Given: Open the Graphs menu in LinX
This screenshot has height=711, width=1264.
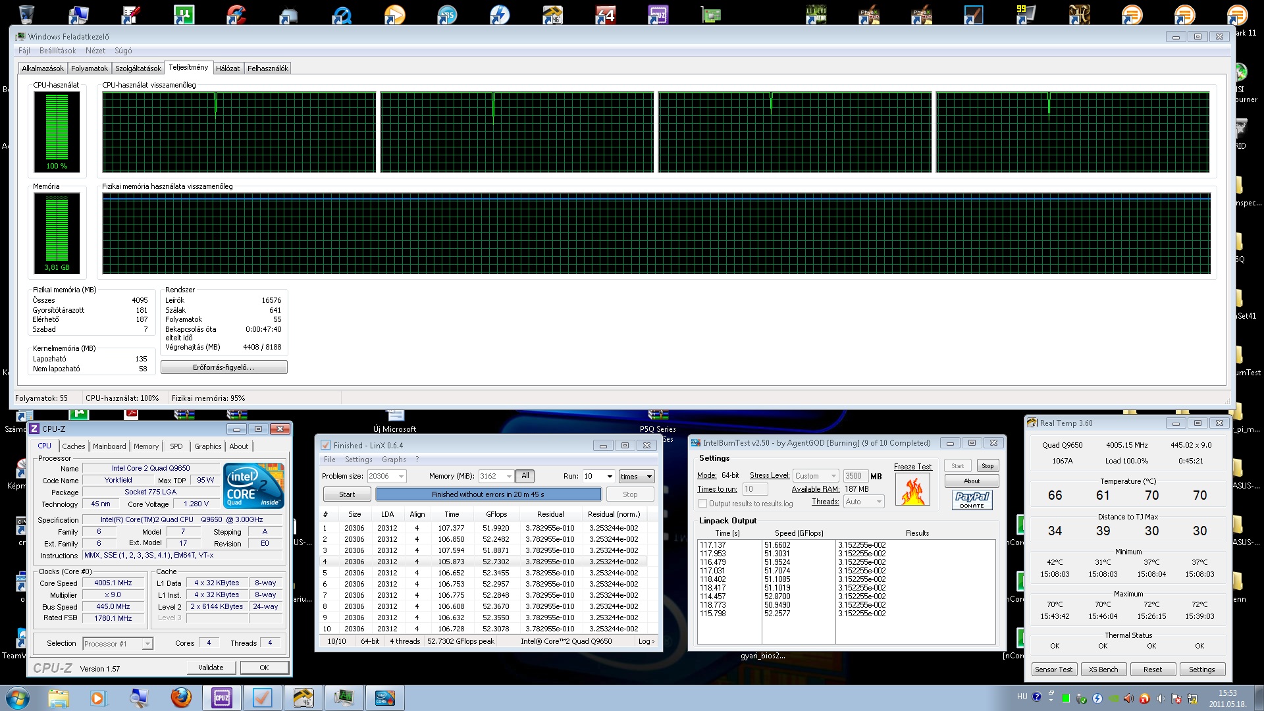Looking at the screenshot, I should 394,460.
